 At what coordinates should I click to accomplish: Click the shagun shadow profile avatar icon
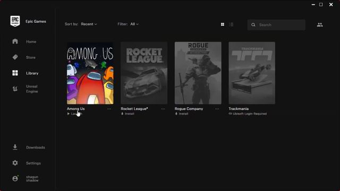[x=15, y=178]
